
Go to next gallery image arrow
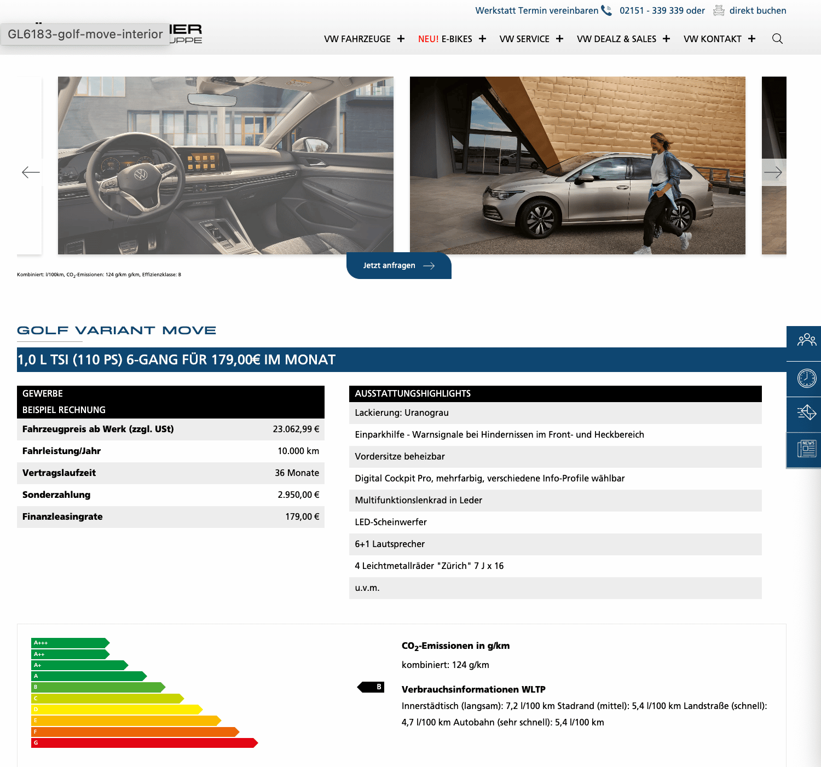coord(773,172)
